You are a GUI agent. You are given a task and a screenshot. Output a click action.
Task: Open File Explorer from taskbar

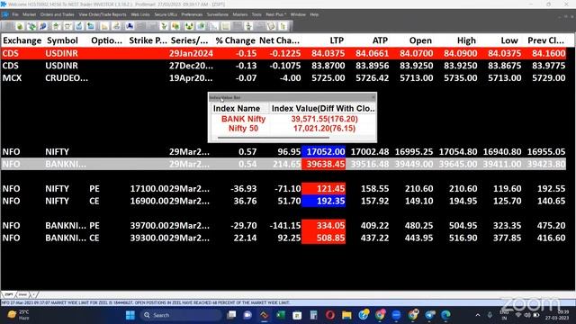[346, 315]
